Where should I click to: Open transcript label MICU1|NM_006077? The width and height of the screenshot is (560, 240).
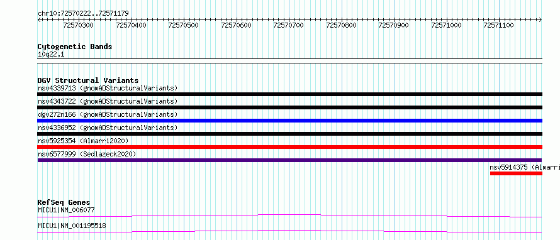click(x=66, y=210)
